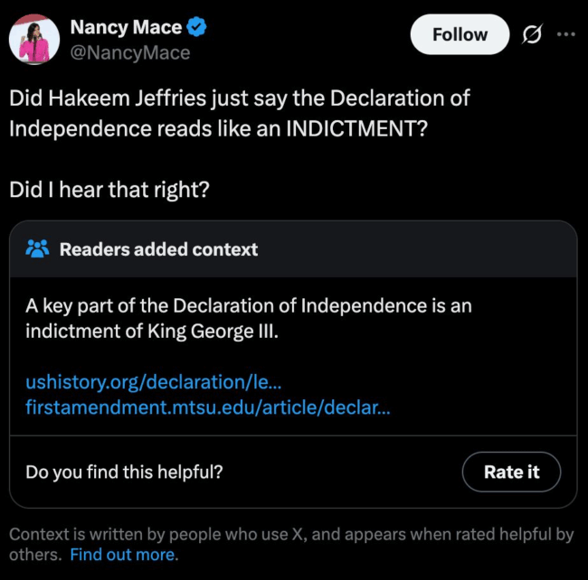Screen dimensions: 588x580
Task: Click the Nancy Mace display name
Action: coord(126,27)
